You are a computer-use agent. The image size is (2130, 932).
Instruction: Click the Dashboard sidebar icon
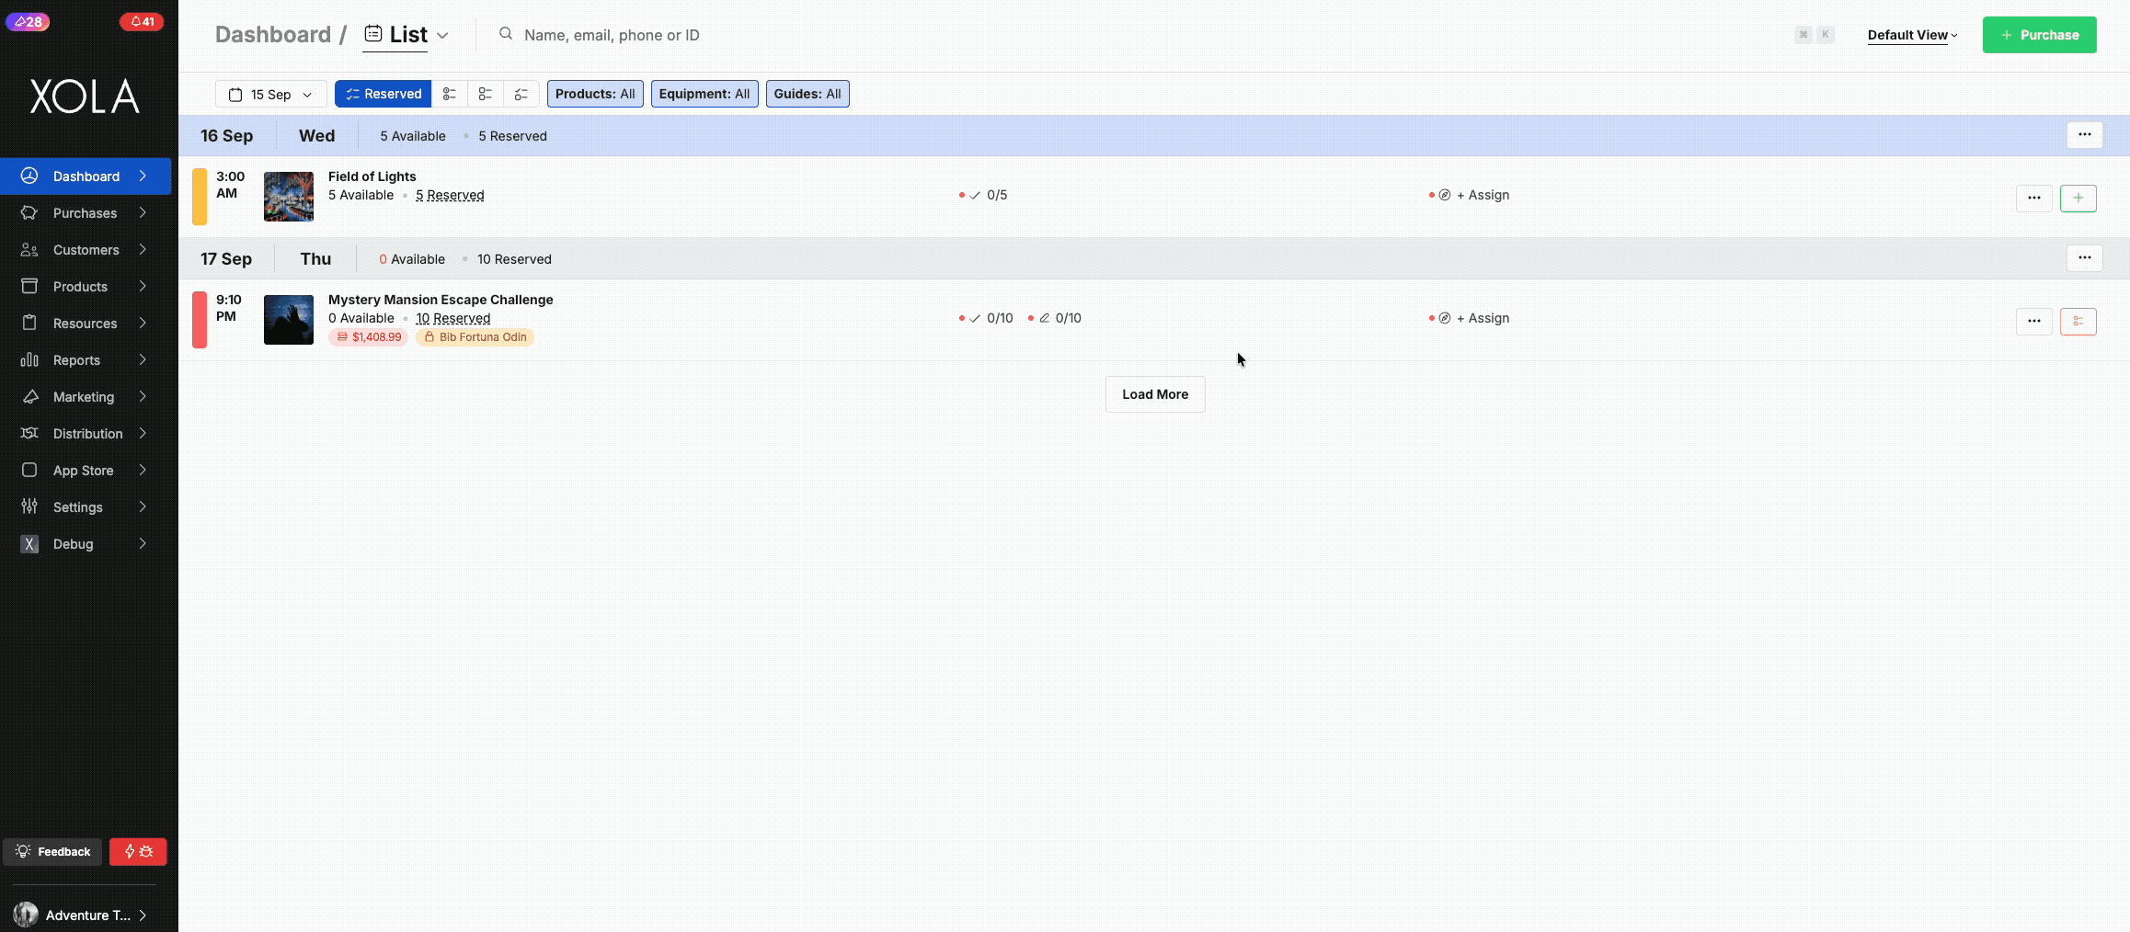29,176
